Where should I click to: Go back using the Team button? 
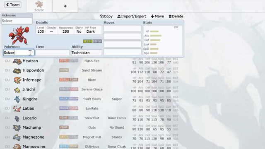point(13,5)
